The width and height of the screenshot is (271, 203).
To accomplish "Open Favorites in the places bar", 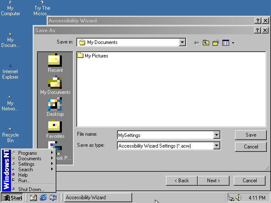I will pos(55,129).
